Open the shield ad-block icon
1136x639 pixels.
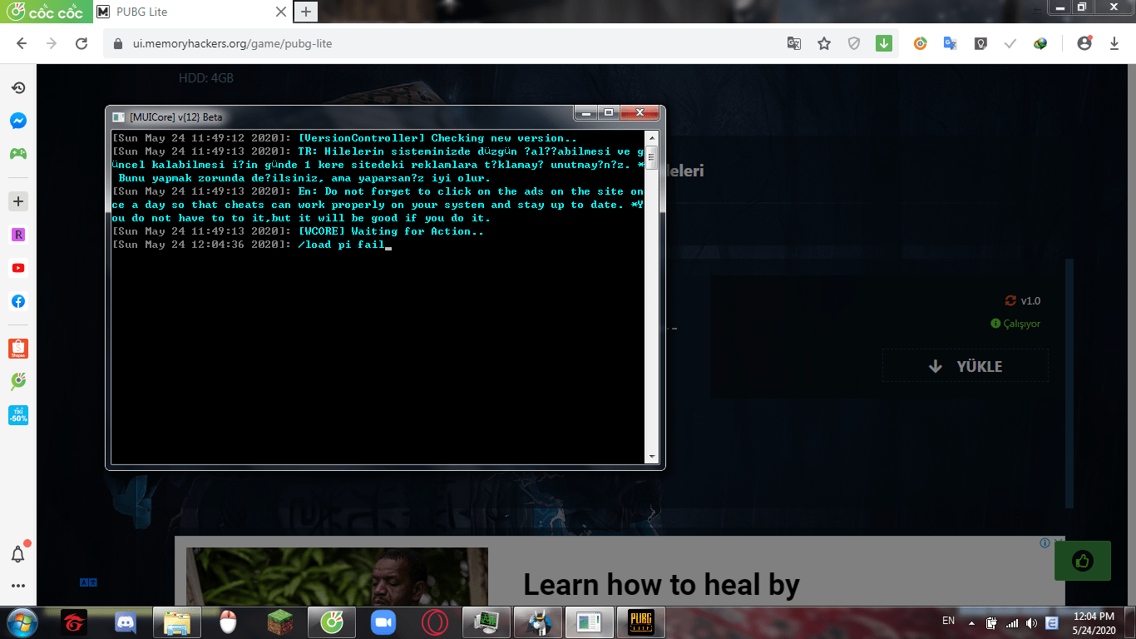point(854,43)
